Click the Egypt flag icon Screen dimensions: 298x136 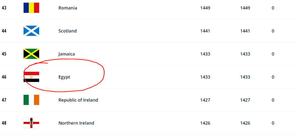coord(31,77)
